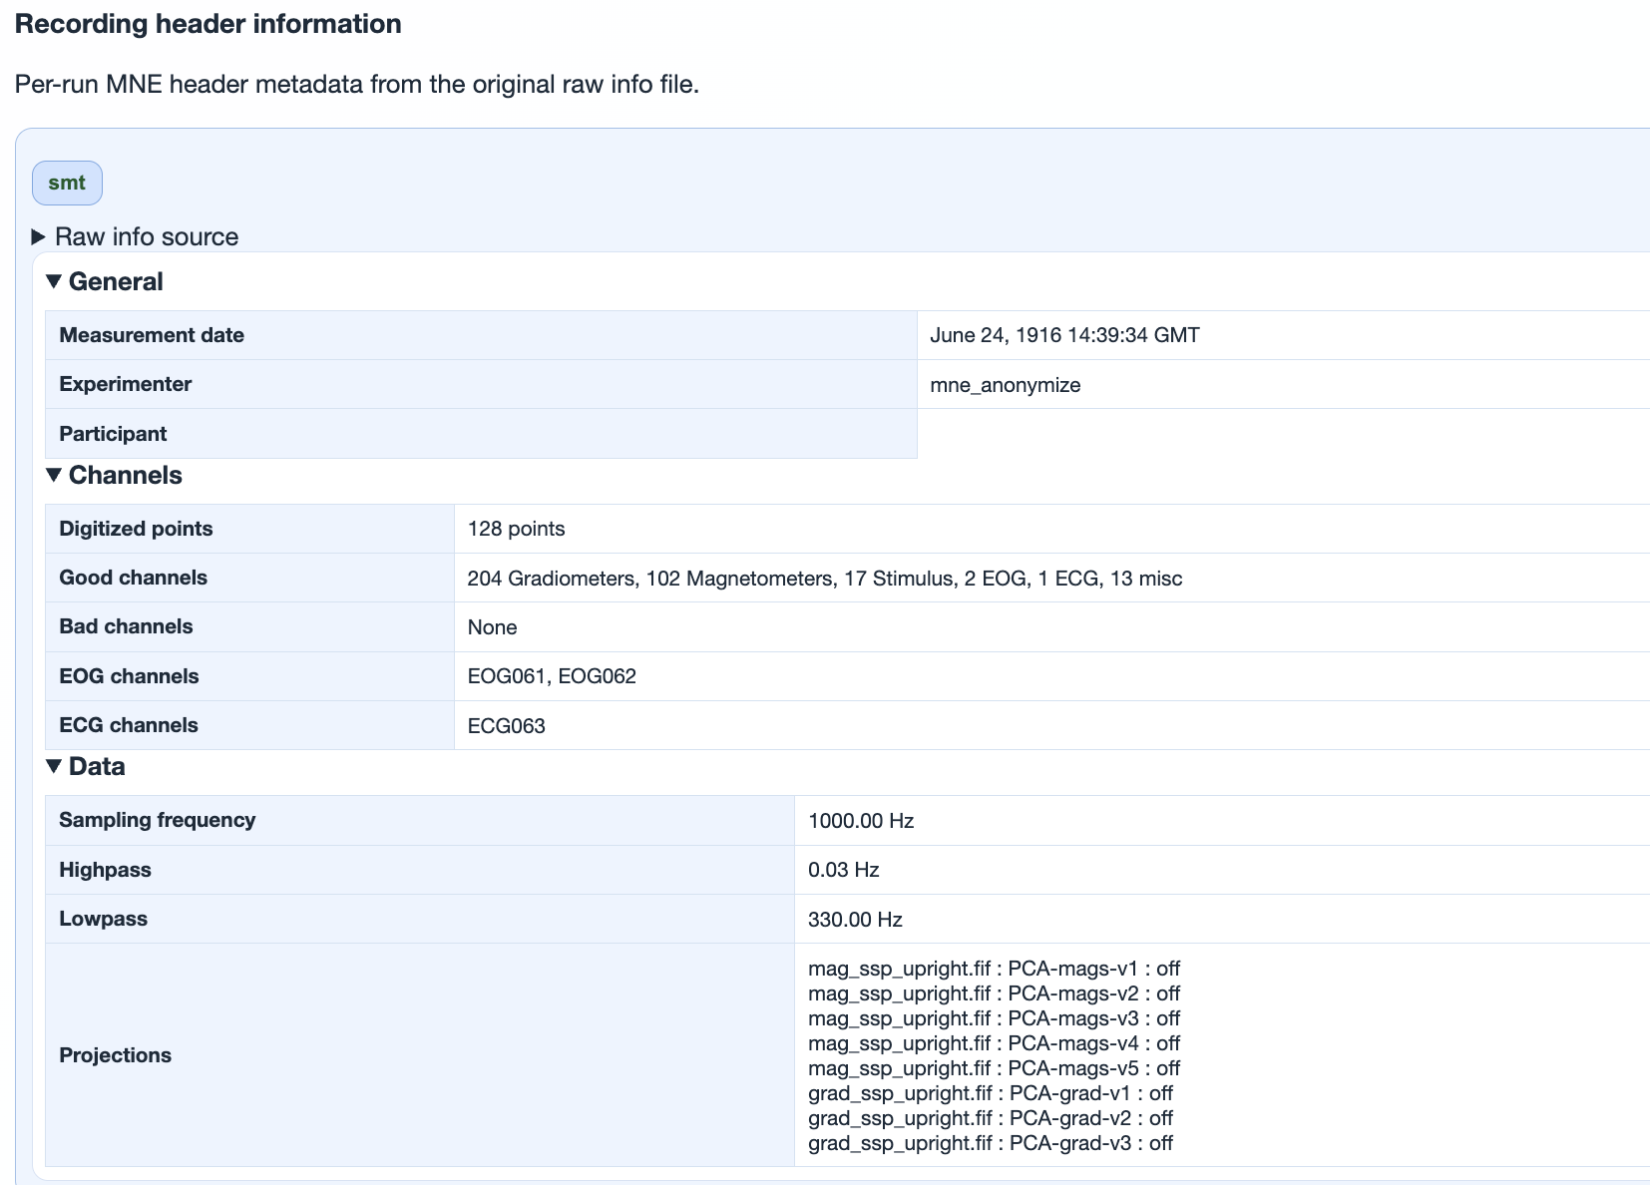
Task: Click the Measurement date value
Action: click(x=1063, y=336)
